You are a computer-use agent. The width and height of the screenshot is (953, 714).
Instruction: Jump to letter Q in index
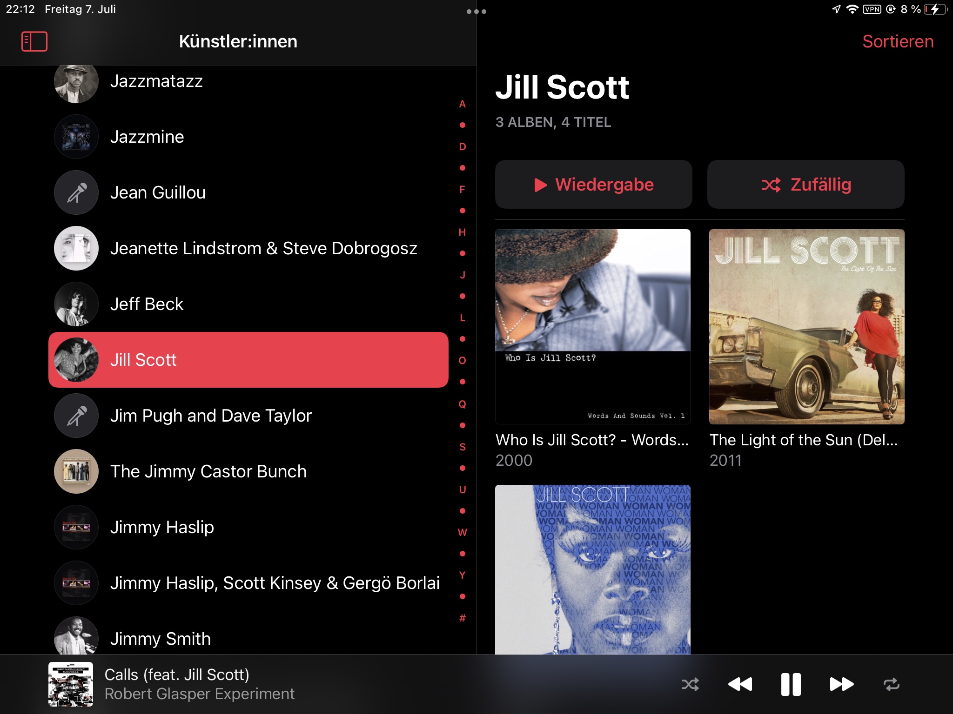point(462,404)
